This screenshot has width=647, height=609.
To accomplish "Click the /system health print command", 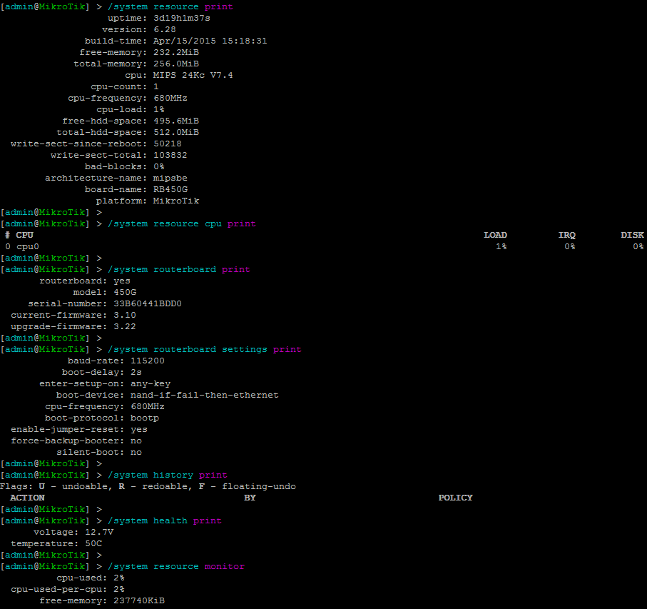I will point(165,521).
